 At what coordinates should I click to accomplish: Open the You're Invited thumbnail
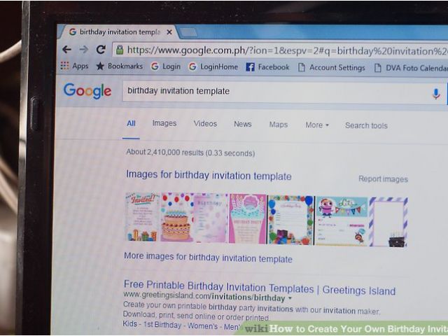pyautogui.click(x=143, y=217)
